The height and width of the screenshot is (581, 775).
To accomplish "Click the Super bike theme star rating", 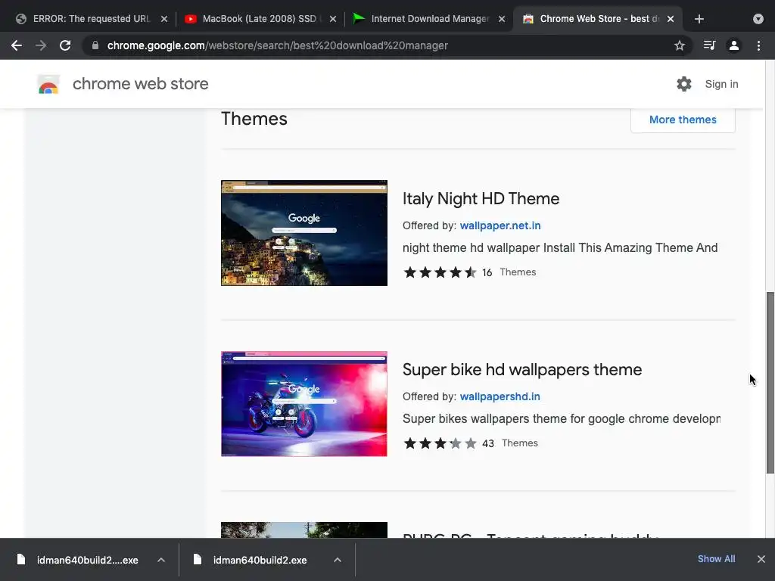I will [x=440, y=443].
